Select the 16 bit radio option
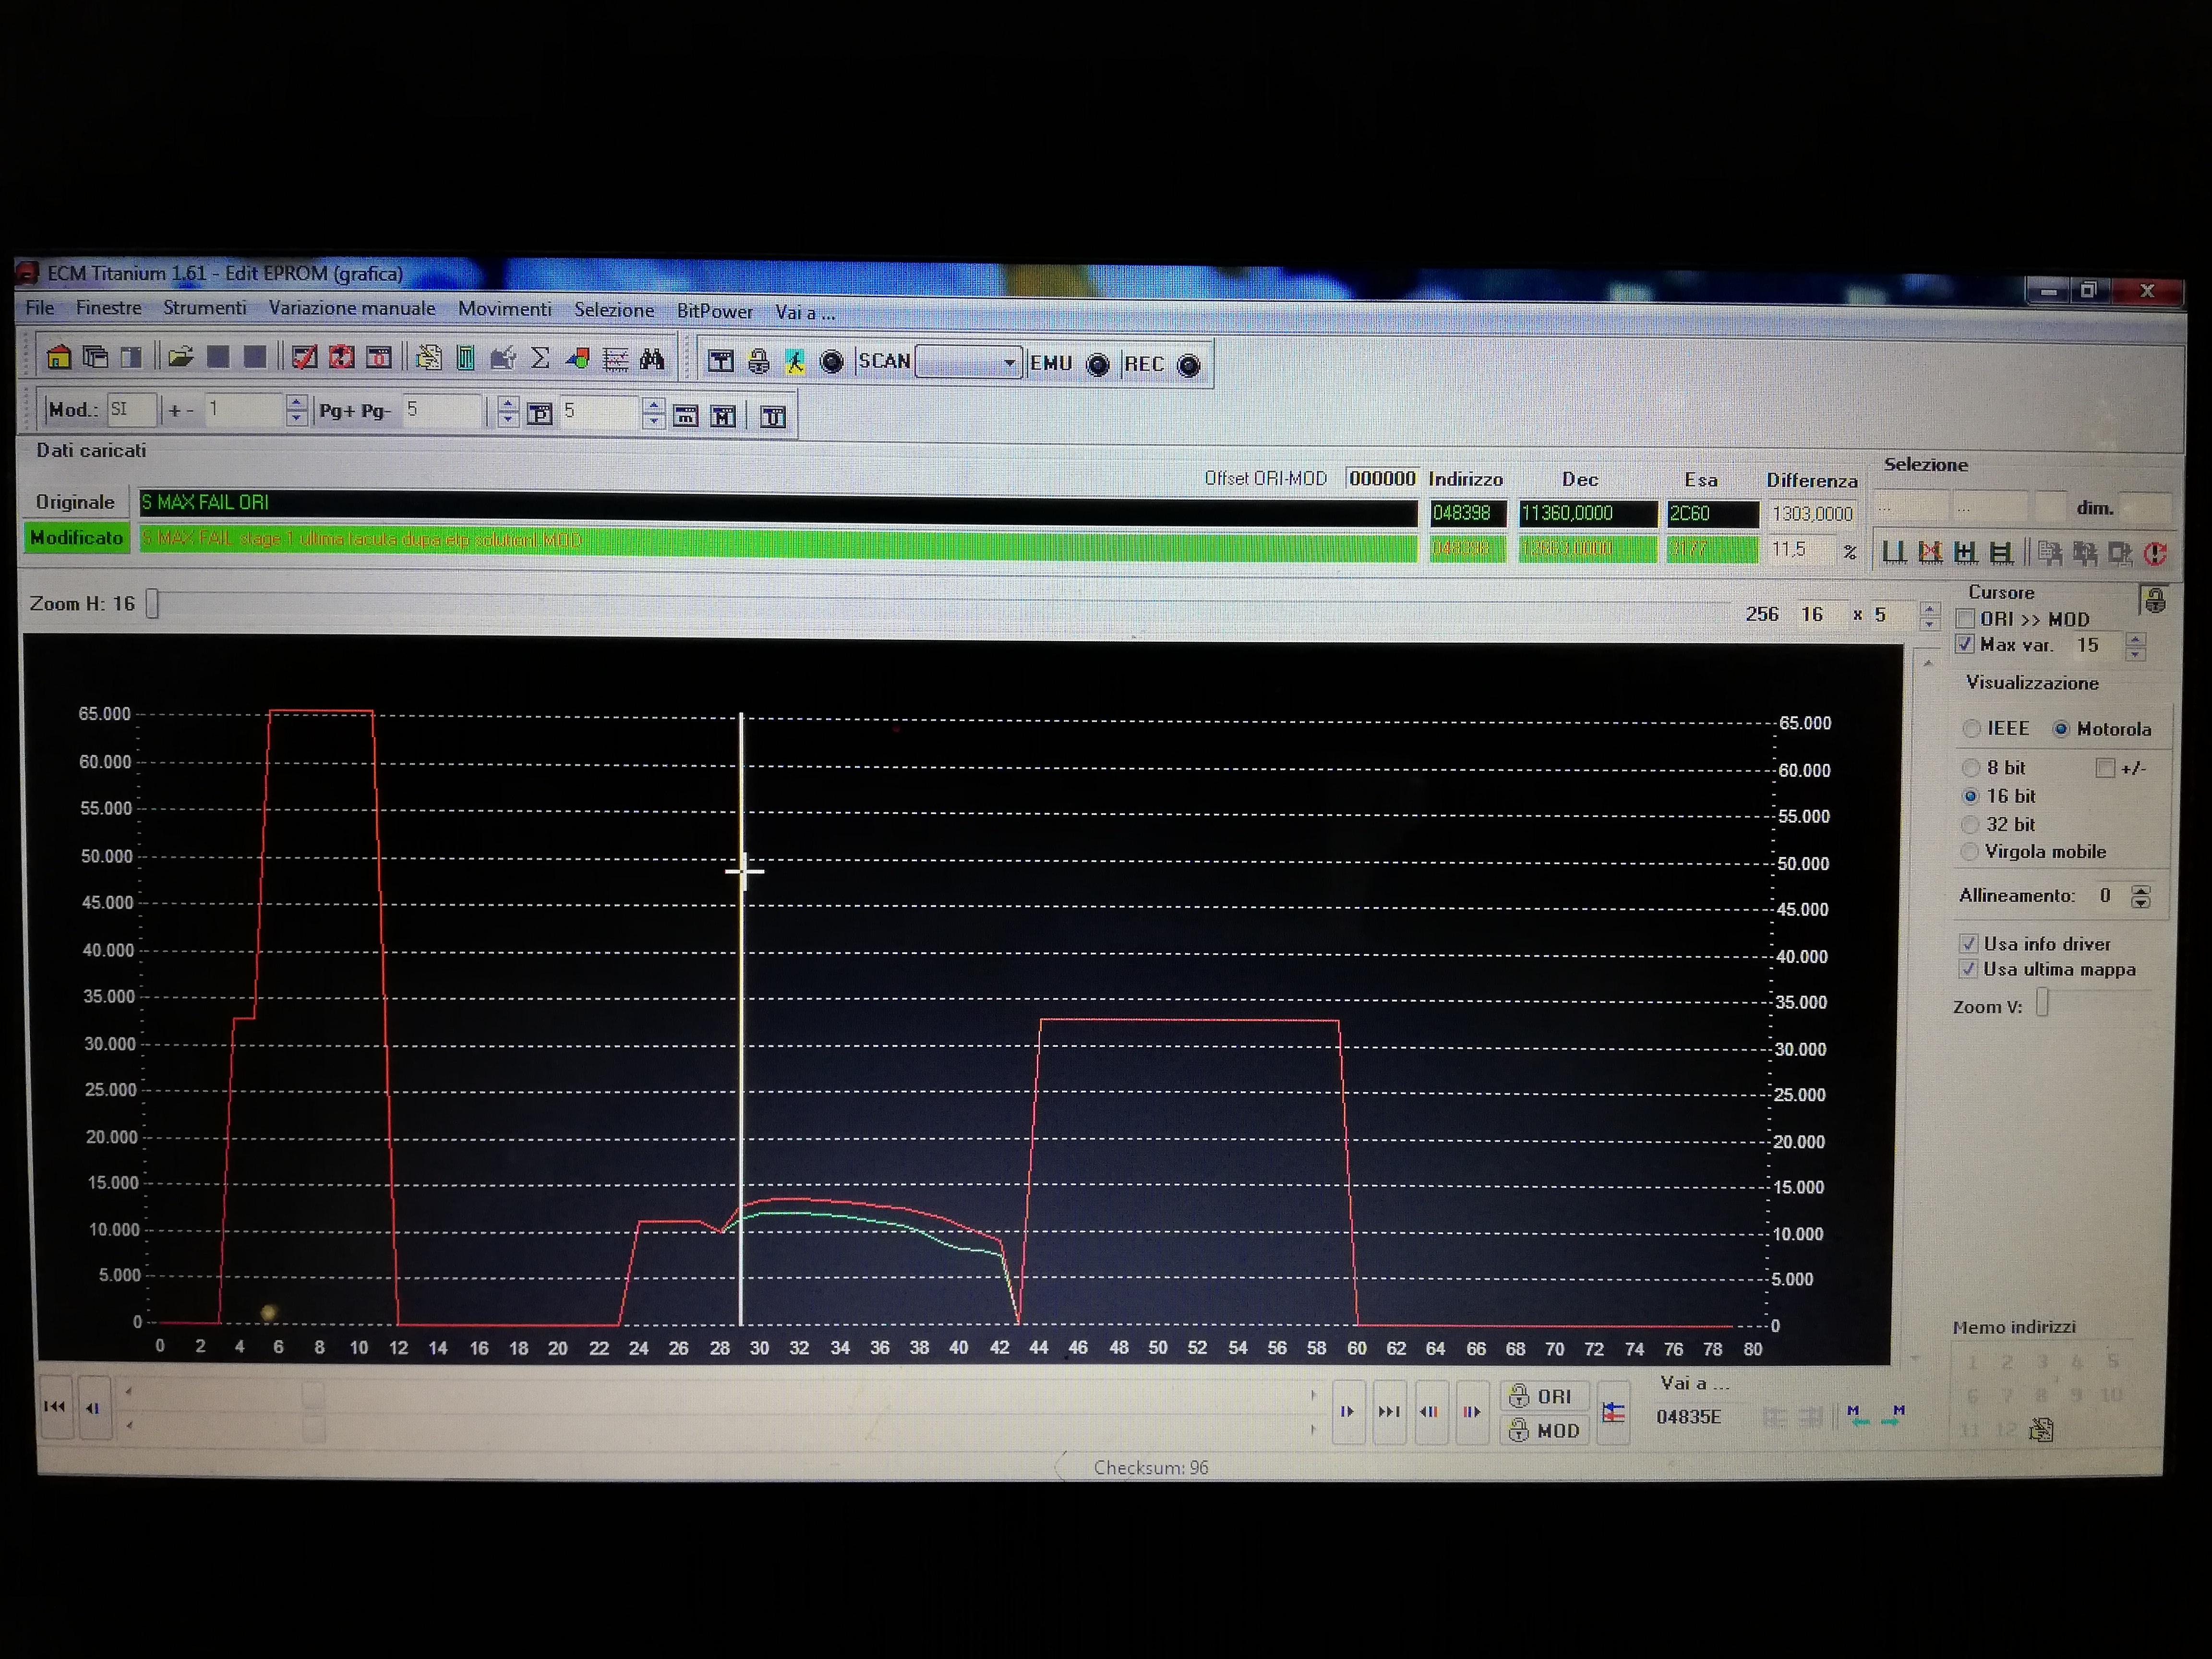 (x=1970, y=796)
